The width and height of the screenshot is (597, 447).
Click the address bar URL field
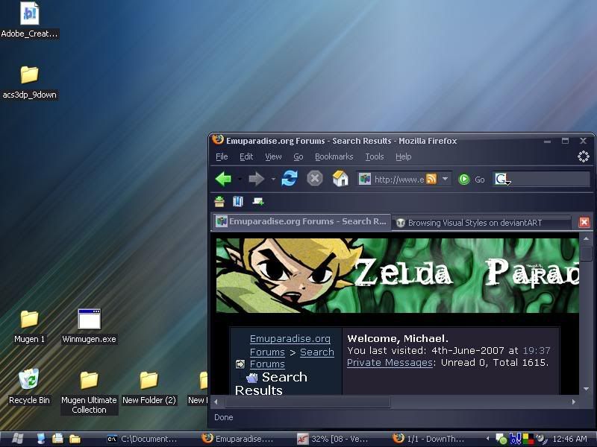click(x=399, y=180)
